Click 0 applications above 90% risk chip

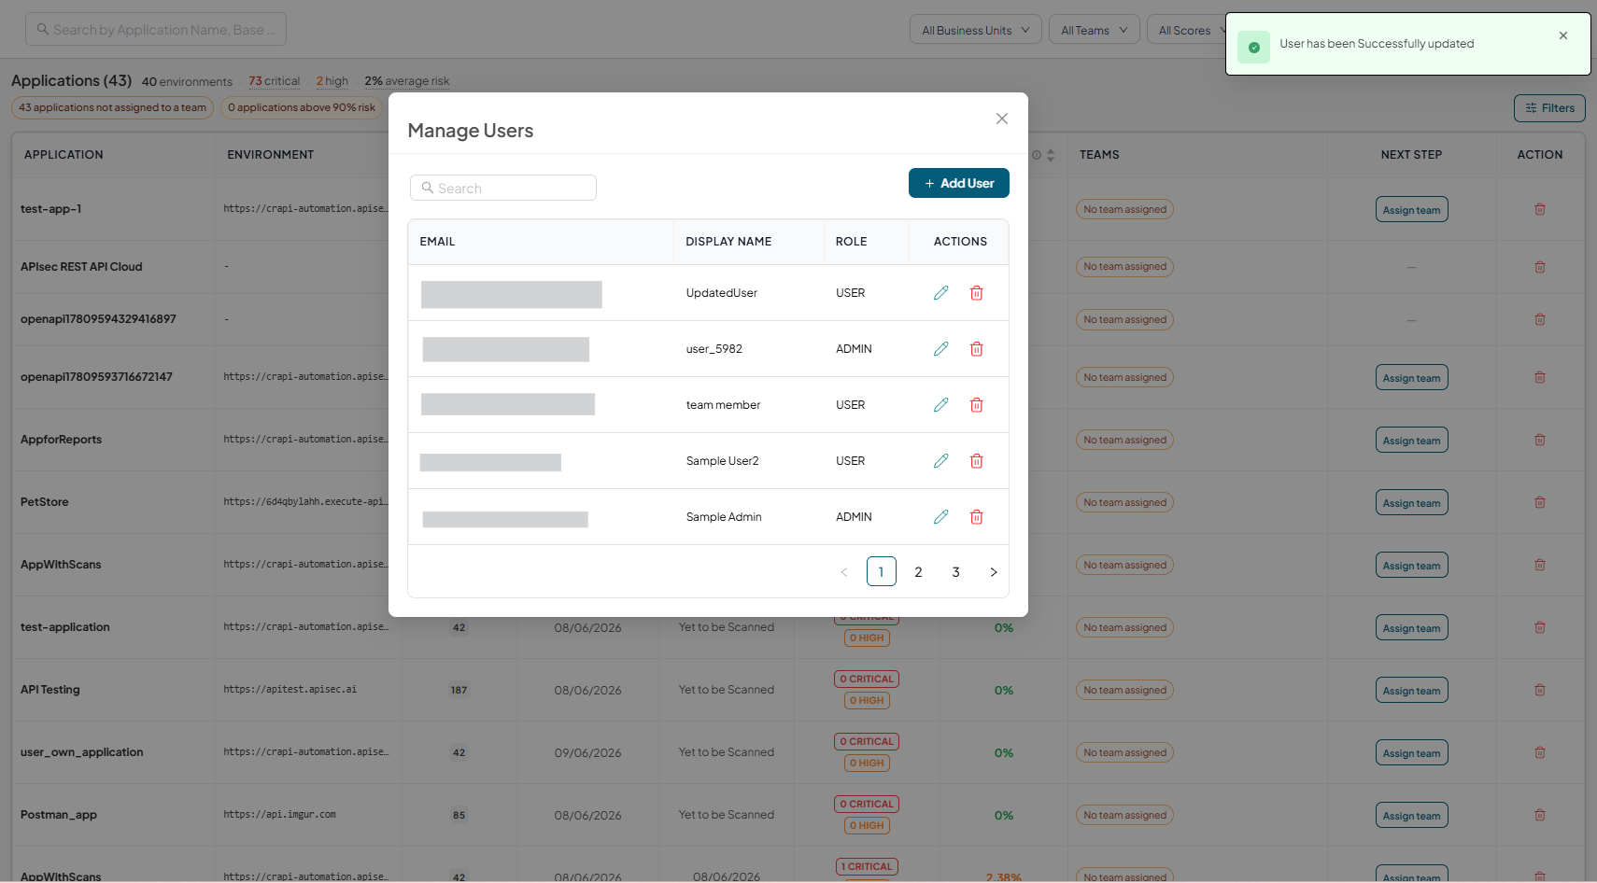click(x=302, y=107)
